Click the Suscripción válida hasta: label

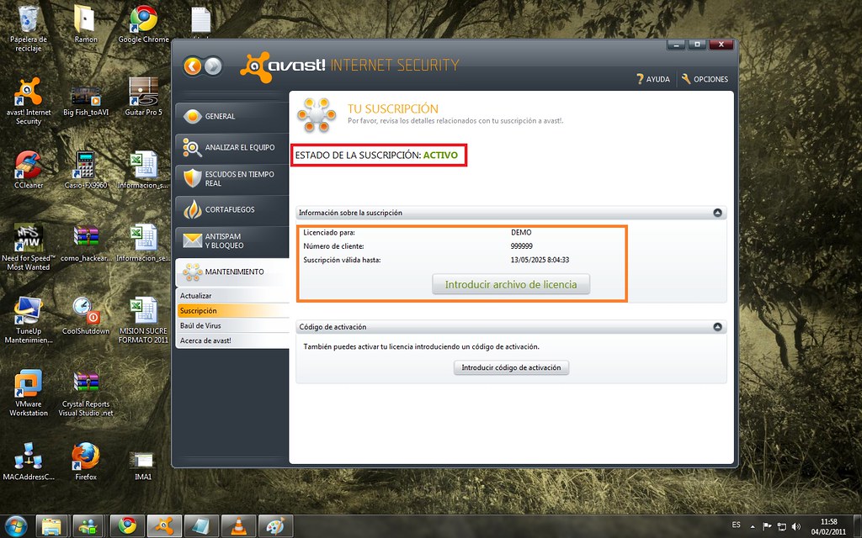pyautogui.click(x=342, y=260)
